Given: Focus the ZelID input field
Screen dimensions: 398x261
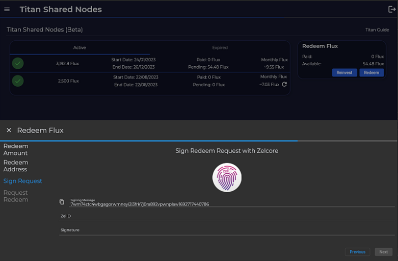Looking at the screenshot, I should point(227,216).
